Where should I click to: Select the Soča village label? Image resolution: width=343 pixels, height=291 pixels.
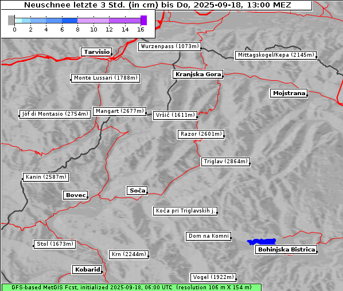tap(137, 191)
